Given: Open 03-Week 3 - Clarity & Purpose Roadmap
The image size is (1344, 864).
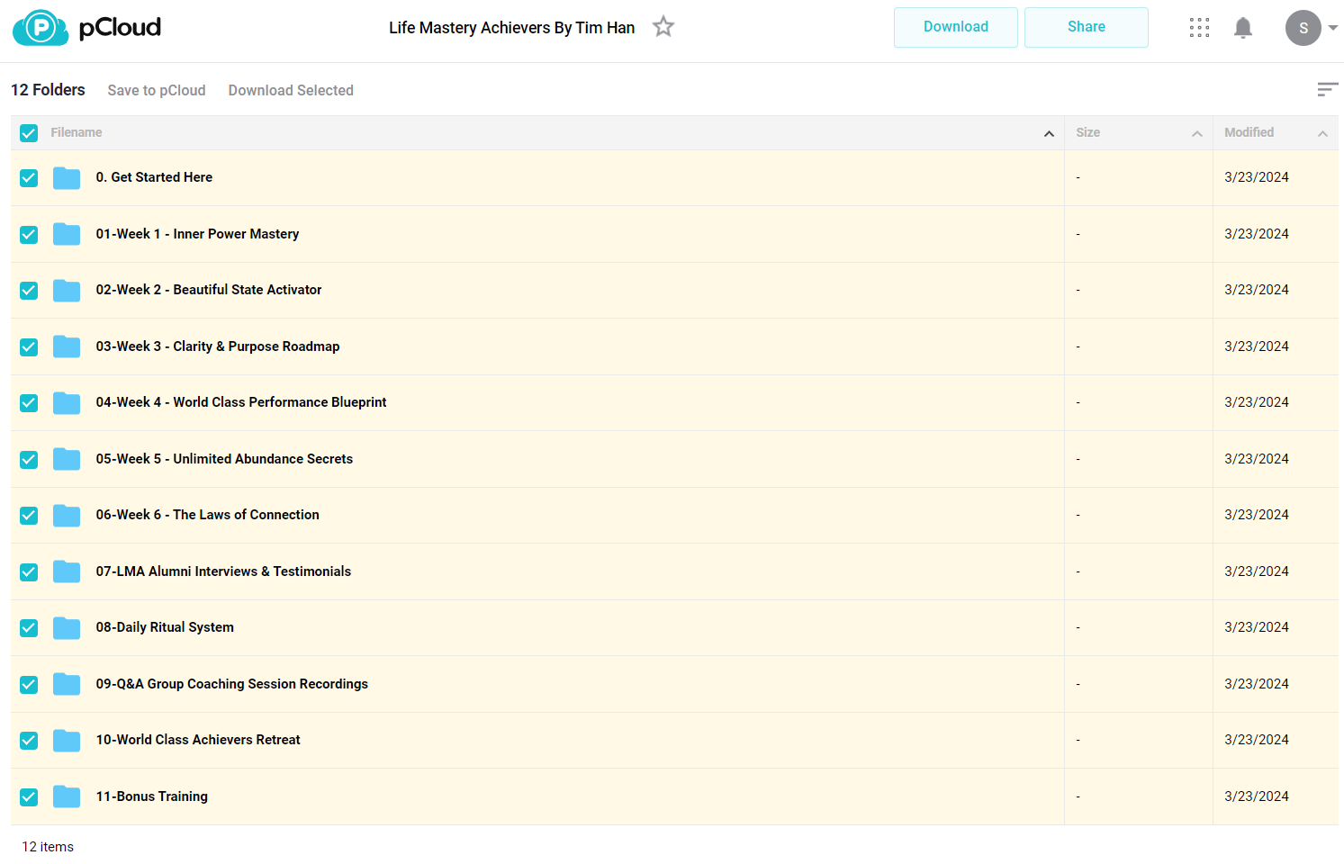Looking at the screenshot, I should (x=218, y=346).
